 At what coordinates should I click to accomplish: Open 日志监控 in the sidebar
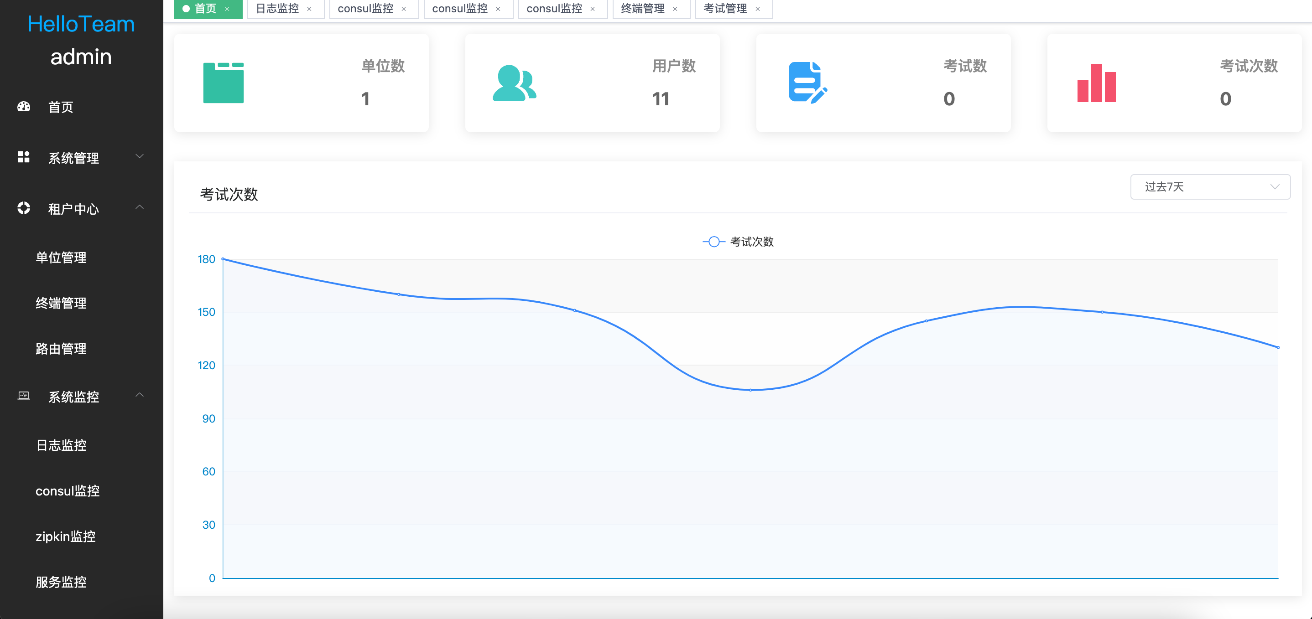coord(82,445)
